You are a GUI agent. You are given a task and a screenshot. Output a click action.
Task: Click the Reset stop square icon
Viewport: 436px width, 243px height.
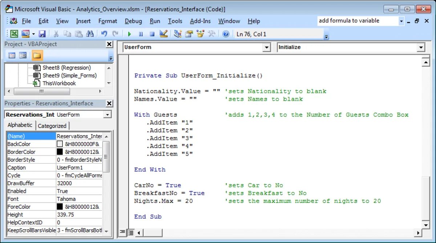point(152,34)
